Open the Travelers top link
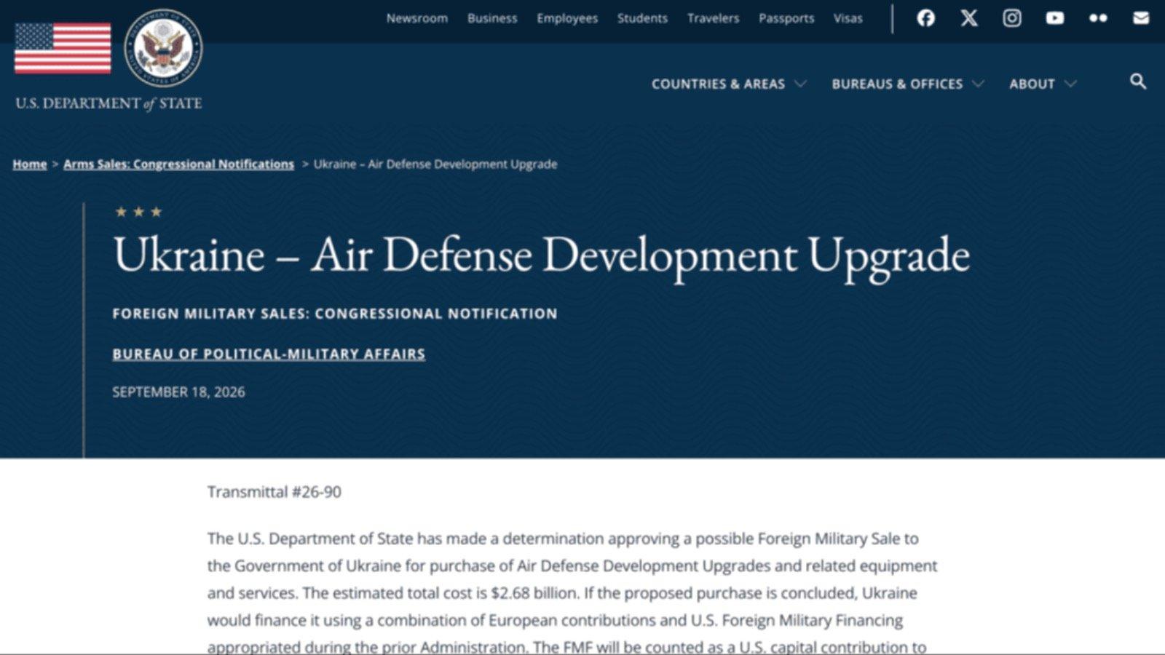The height and width of the screenshot is (655, 1165). click(713, 18)
